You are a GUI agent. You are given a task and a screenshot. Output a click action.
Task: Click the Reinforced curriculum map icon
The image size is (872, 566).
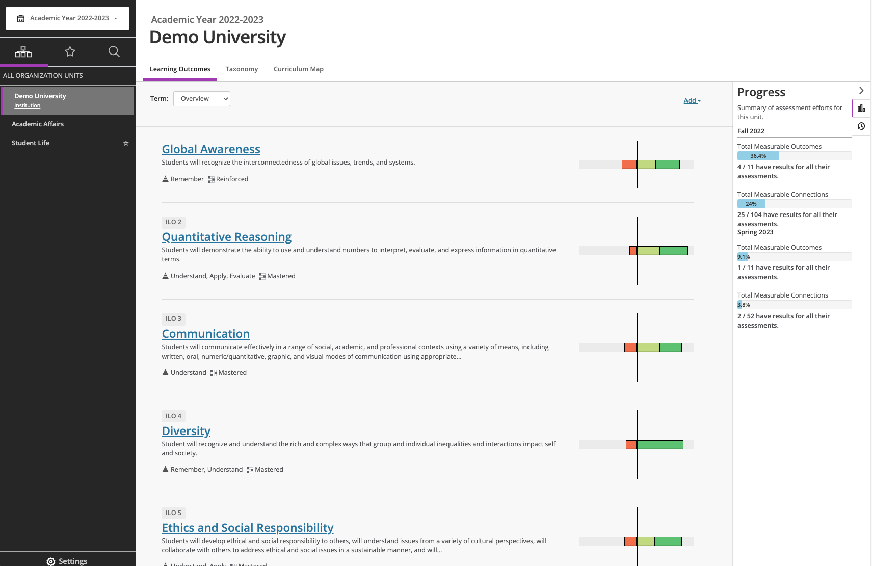pos(211,179)
